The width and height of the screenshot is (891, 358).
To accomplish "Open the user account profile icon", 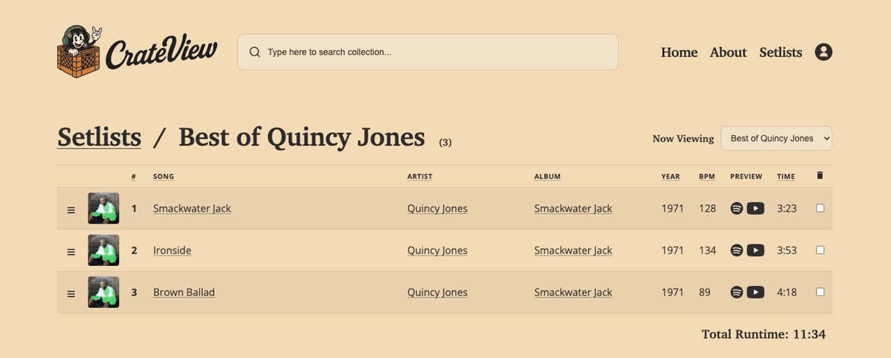I will [x=823, y=52].
